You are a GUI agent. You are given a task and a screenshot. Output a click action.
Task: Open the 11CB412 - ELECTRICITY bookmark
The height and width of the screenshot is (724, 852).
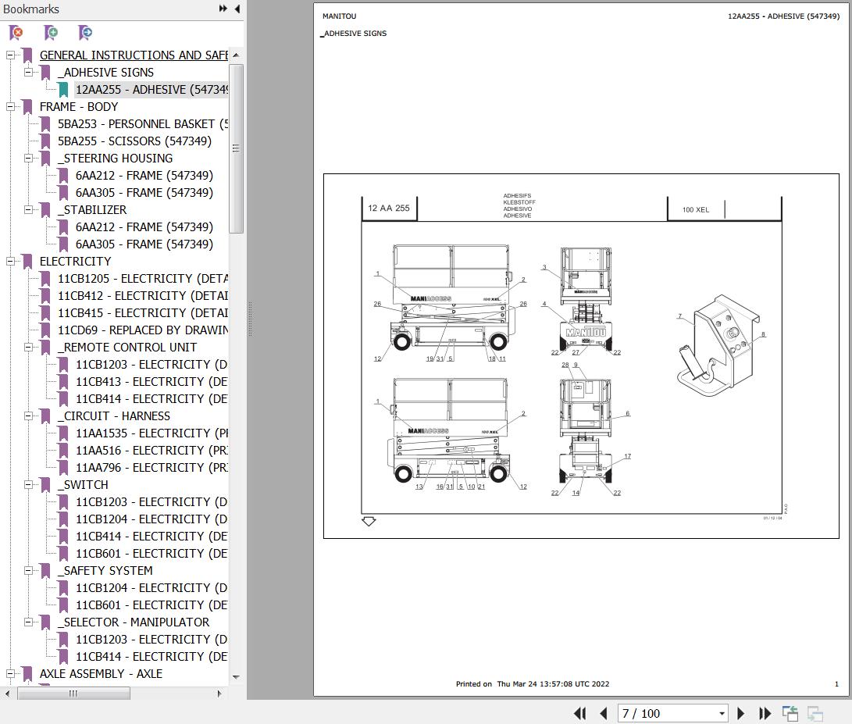[143, 296]
